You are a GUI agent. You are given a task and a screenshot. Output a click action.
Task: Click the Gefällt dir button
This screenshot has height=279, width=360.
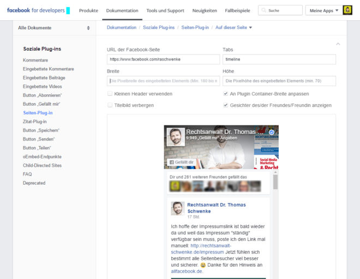point(182,162)
